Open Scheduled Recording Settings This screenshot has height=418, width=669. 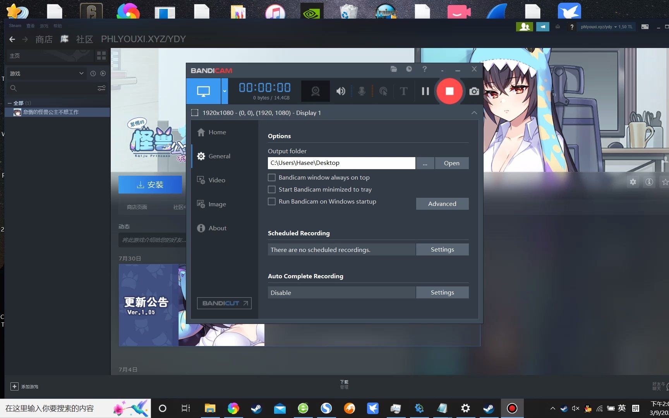tap(442, 250)
